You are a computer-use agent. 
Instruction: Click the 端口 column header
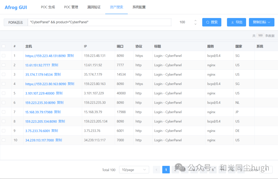tap(120, 46)
